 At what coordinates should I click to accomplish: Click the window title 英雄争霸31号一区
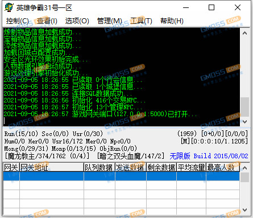44,8
